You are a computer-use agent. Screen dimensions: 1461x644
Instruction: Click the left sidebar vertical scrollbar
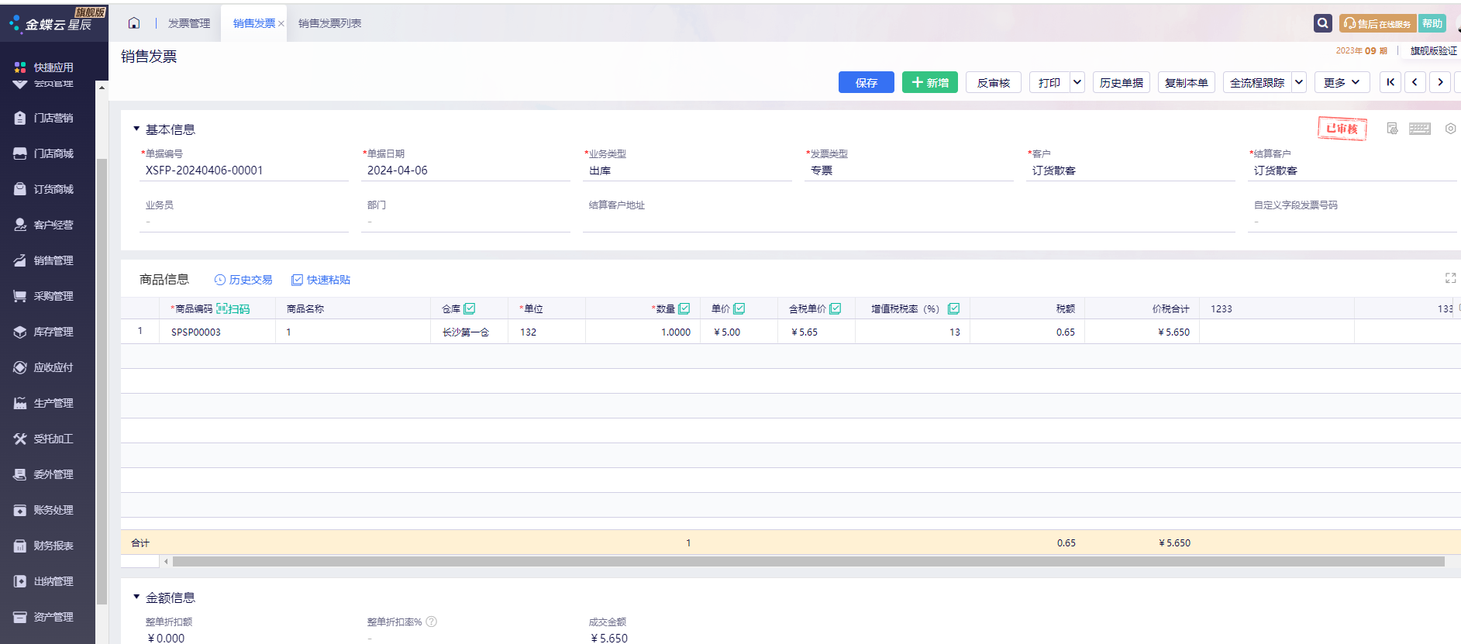102,381
